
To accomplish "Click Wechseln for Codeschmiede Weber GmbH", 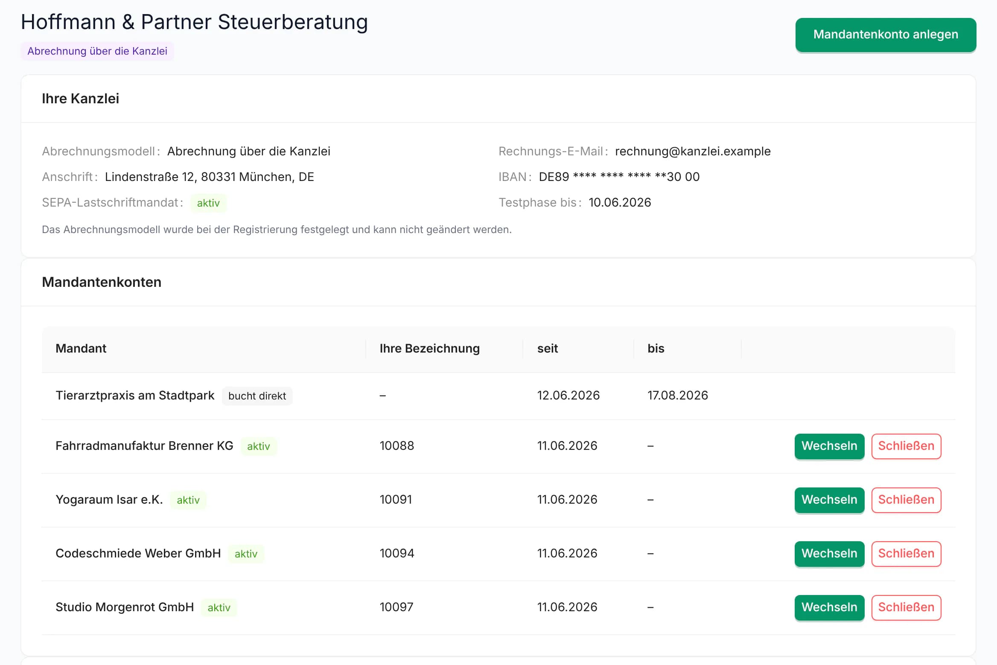I will pos(829,554).
